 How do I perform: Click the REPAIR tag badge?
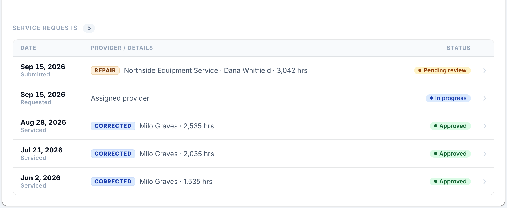click(105, 70)
